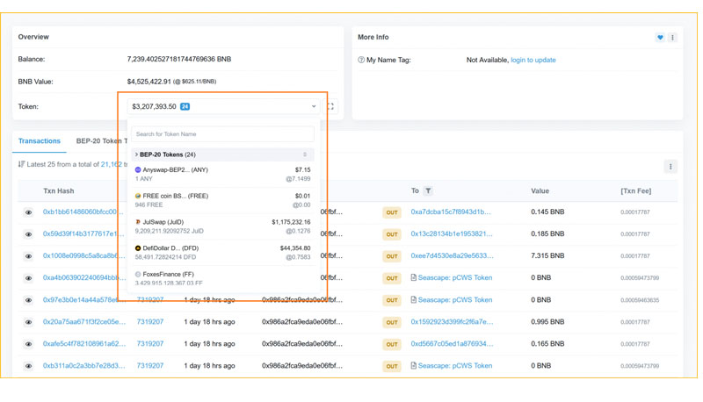Click the Anyswap ANY token logo icon
Image resolution: width=703 pixels, height=402 pixels.
pyautogui.click(x=138, y=170)
